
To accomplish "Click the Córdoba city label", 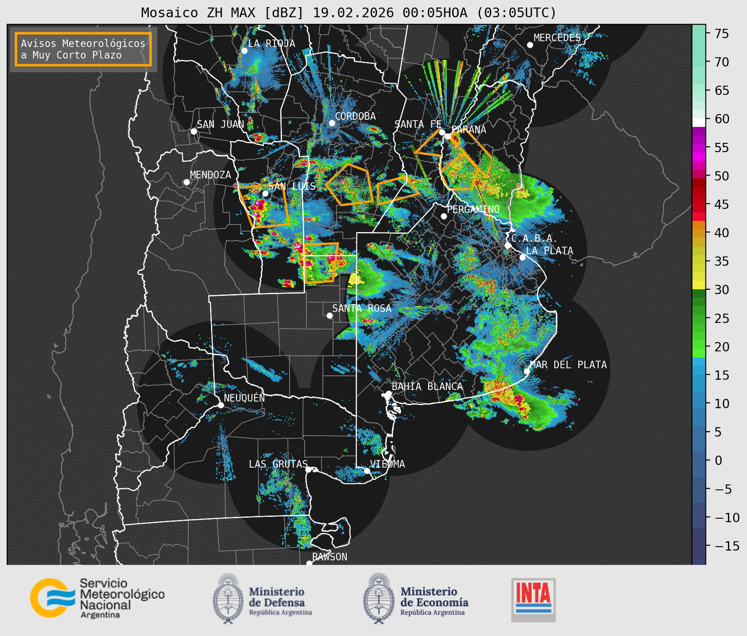I will (355, 116).
